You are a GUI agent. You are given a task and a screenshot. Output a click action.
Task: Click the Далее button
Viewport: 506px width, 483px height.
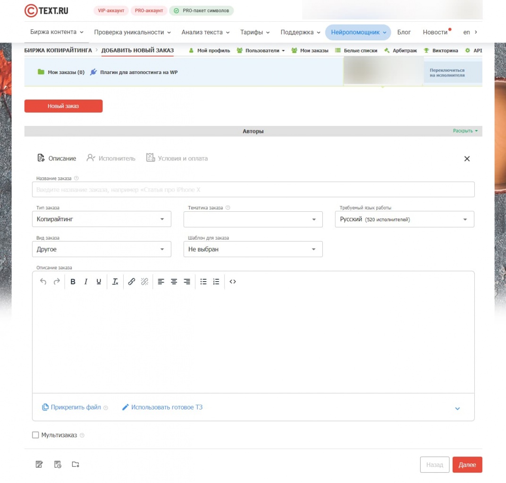pos(467,465)
